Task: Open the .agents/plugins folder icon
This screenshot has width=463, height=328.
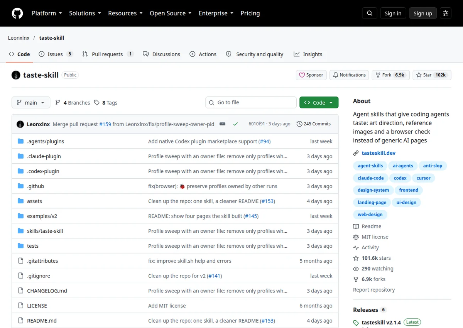Action: click(21, 141)
